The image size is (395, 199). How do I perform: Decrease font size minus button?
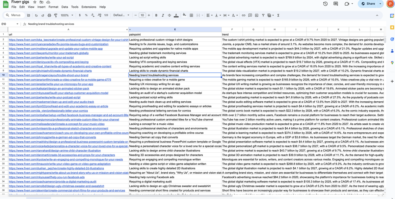(136, 15)
